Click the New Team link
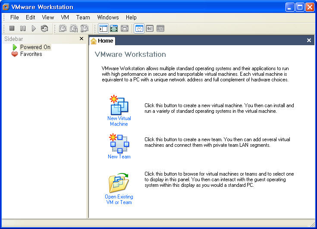 [119, 157]
